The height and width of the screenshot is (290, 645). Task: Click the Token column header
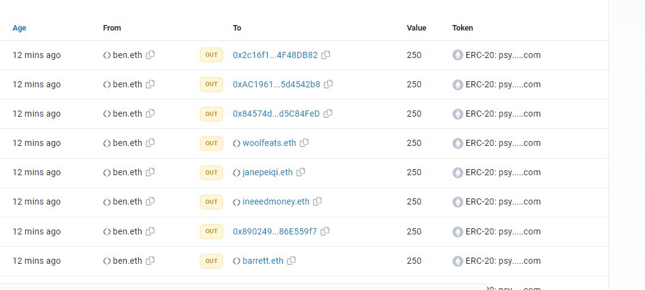pyautogui.click(x=462, y=28)
